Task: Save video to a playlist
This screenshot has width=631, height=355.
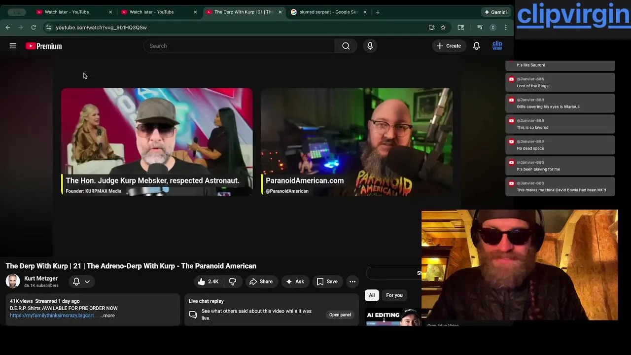Action: click(327, 282)
